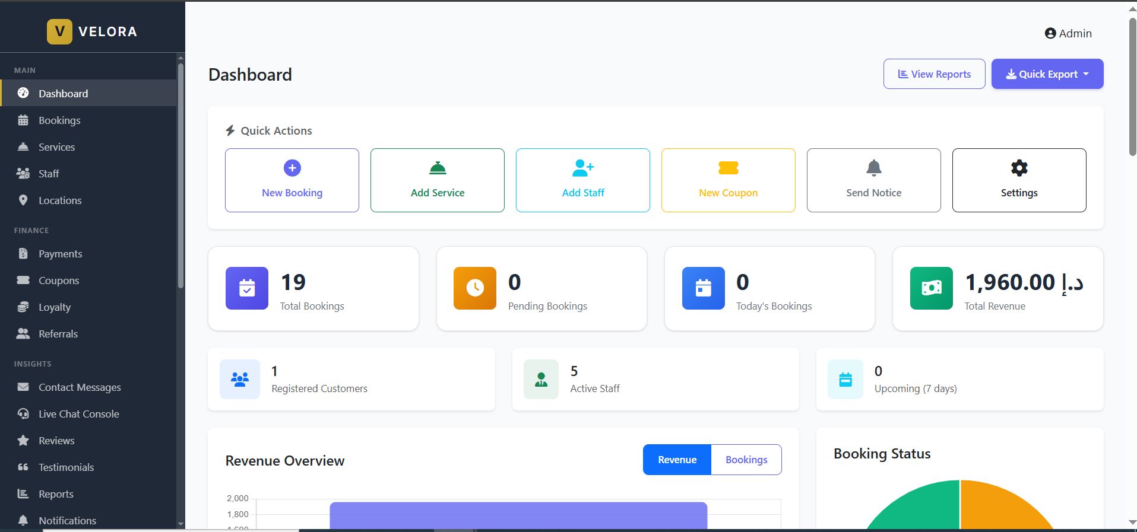Click the orange Pending Bookings clock icon

point(475,288)
